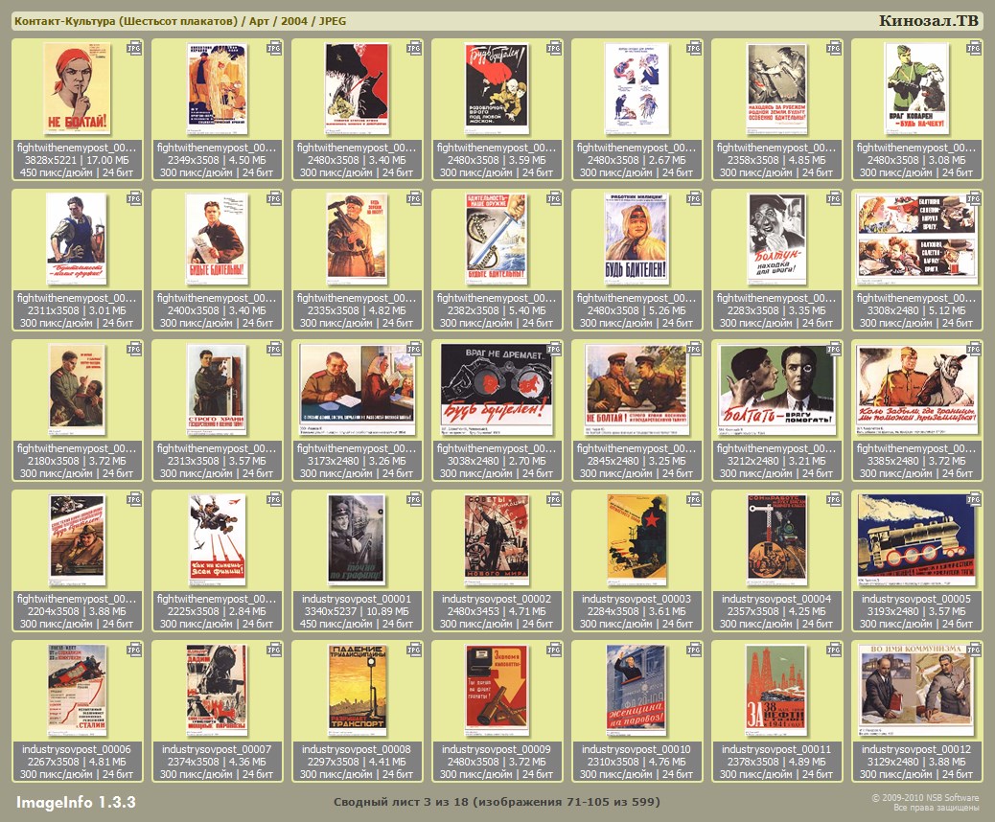Click the JPG badge on the 3.08 МБ card

pos(973,49)
